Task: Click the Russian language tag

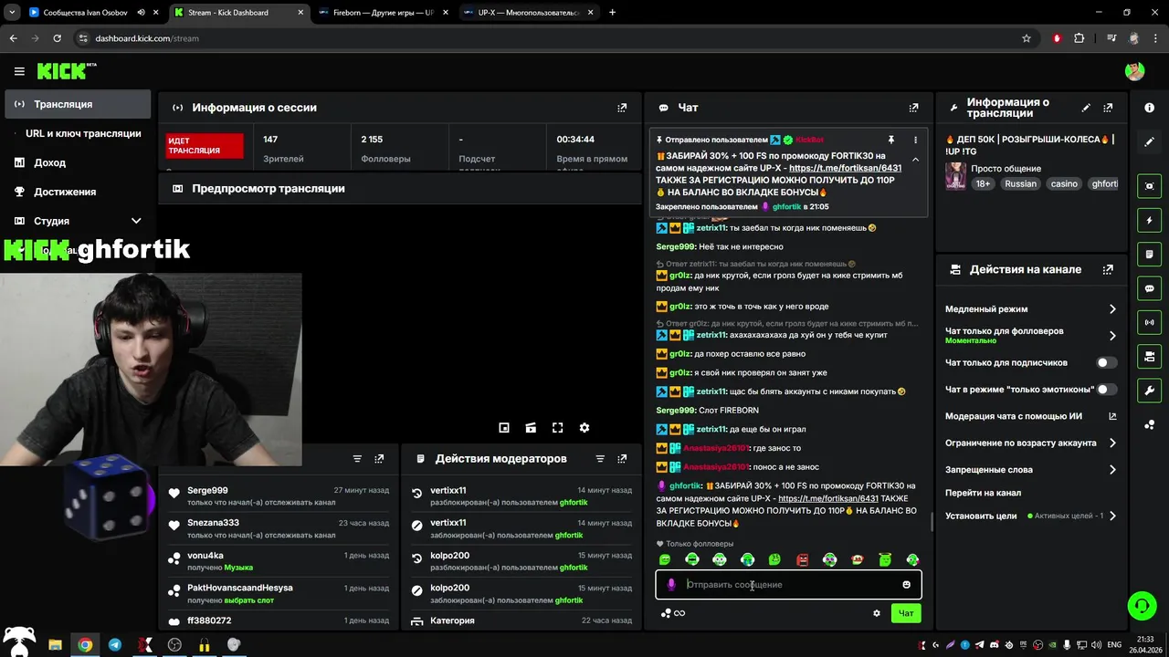Action: pyautogui.click(x=1020, y=183)
